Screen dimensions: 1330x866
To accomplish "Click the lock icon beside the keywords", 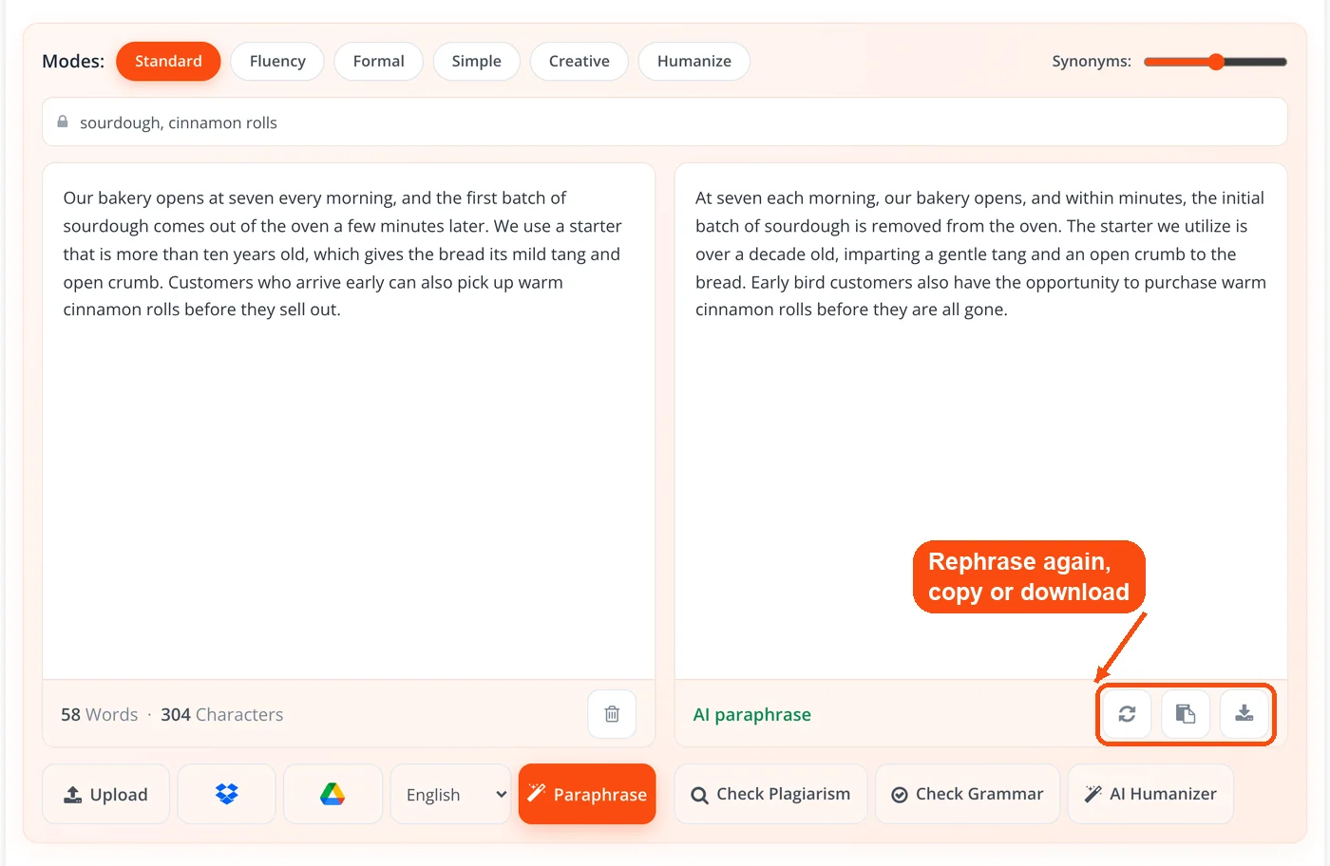I will pyautogui.click(x=63, y=122).
